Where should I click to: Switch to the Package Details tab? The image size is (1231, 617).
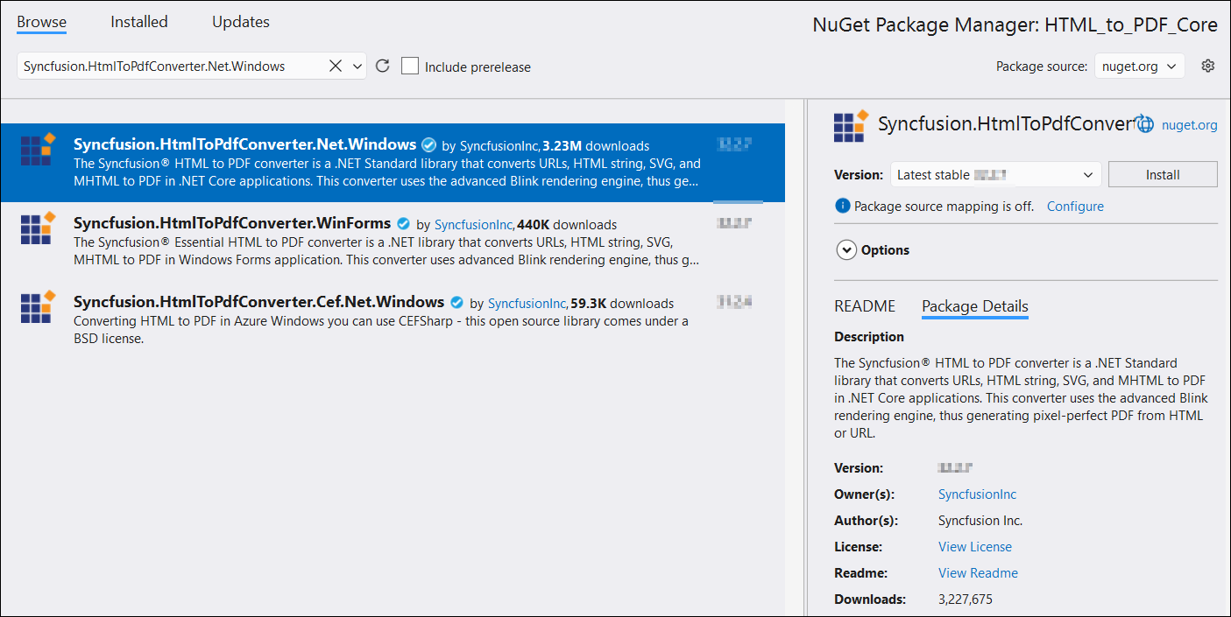coord(975,306)
